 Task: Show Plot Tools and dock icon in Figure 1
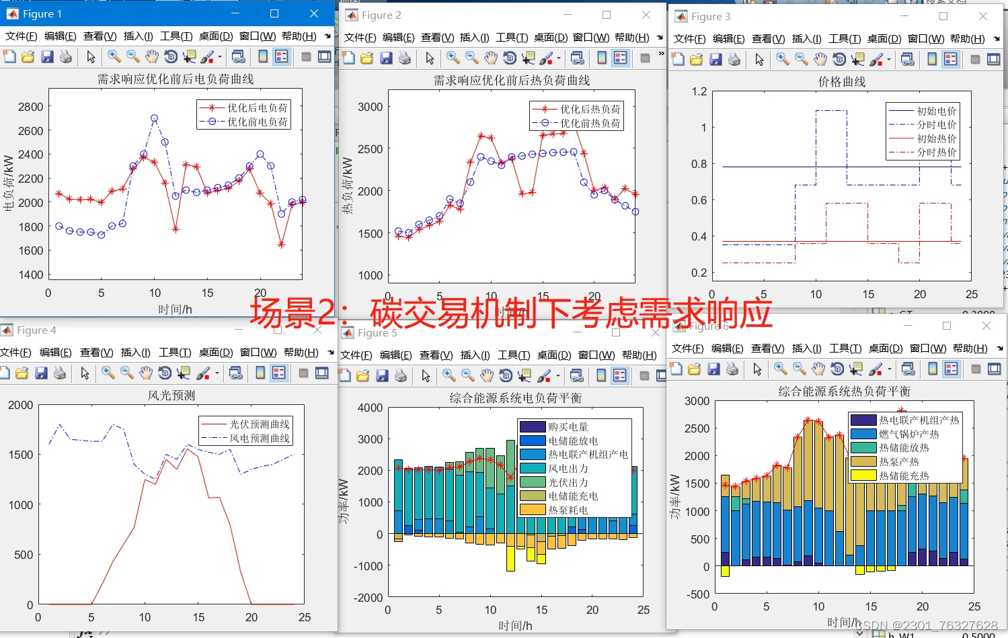[x=325, y=57]
